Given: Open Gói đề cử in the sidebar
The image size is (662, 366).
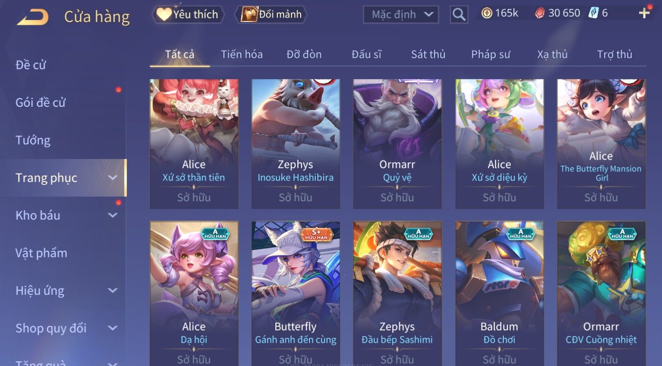Looking at the screenshot, I should (x=40, y=102).
